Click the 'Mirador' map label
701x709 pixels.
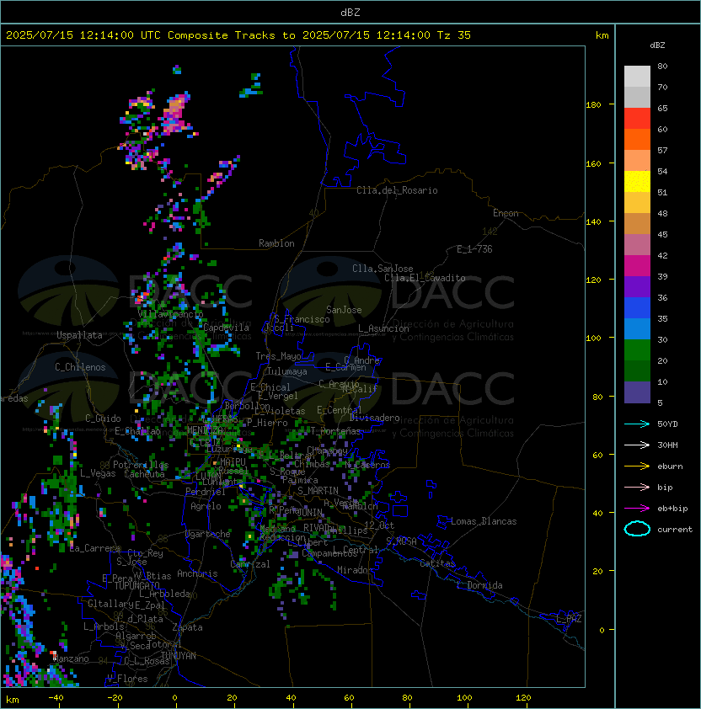click(x=356, y=570)
